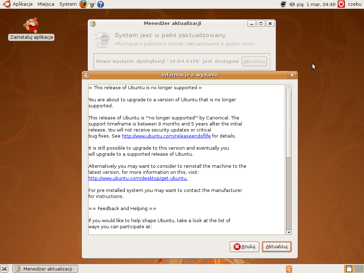The width and height of the screenshot is (364, 273).
Task: Click the Menedżer aktualizacji title bar icon
Action: (x=93, y=24)
